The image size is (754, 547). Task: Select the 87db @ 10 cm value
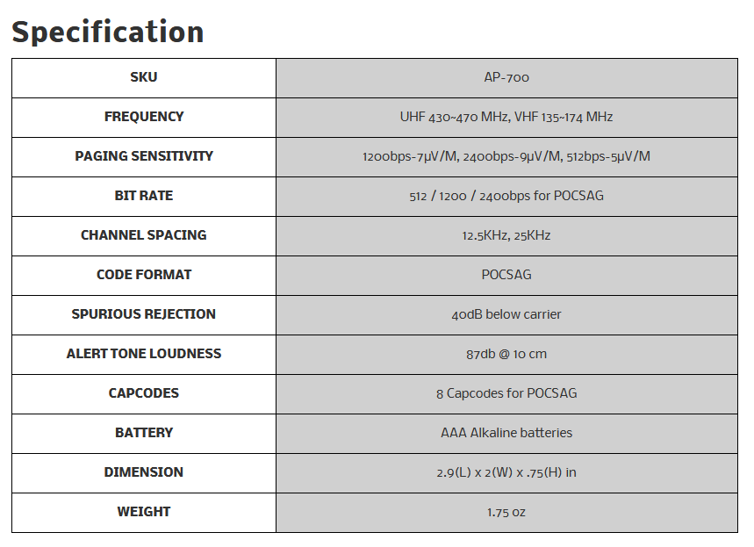click(x=506, y=354)
